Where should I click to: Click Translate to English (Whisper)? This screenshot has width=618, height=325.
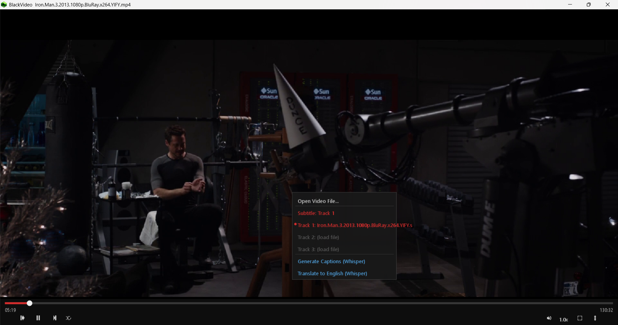[x=344, y=273]
